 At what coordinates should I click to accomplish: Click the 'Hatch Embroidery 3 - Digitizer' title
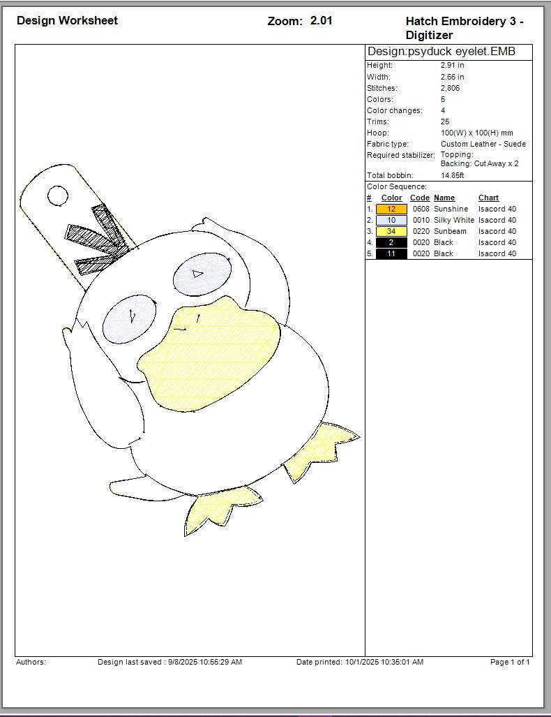pyautogui.click(x=465, y=28)
